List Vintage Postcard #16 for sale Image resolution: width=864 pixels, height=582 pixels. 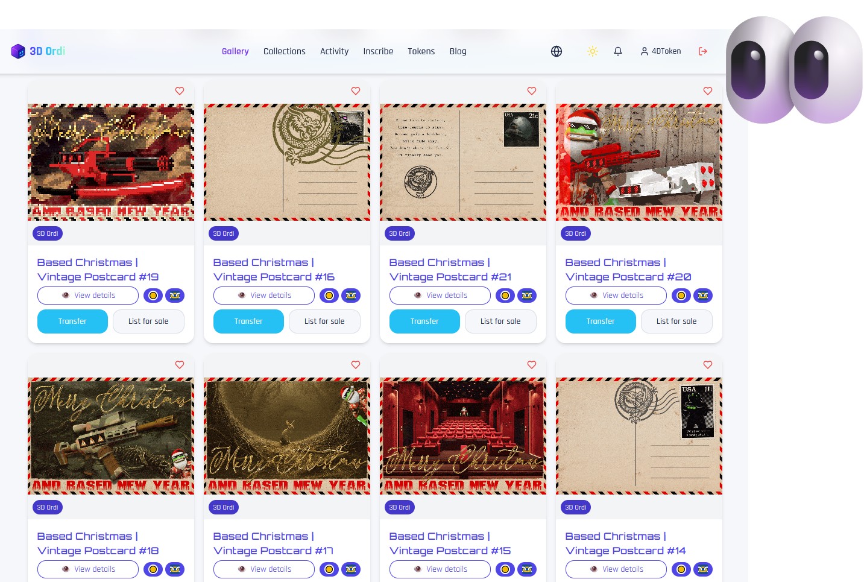coord(324,321)
